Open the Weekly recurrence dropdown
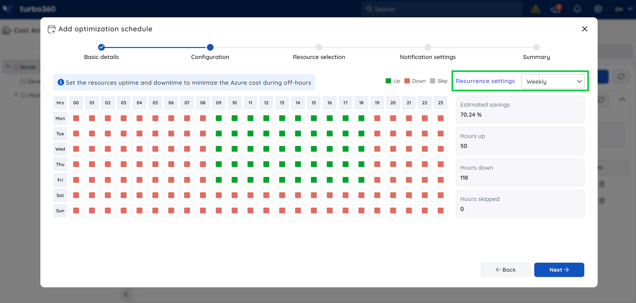 point(553,82)
